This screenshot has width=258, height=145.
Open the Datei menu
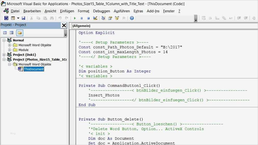point(15,11)
